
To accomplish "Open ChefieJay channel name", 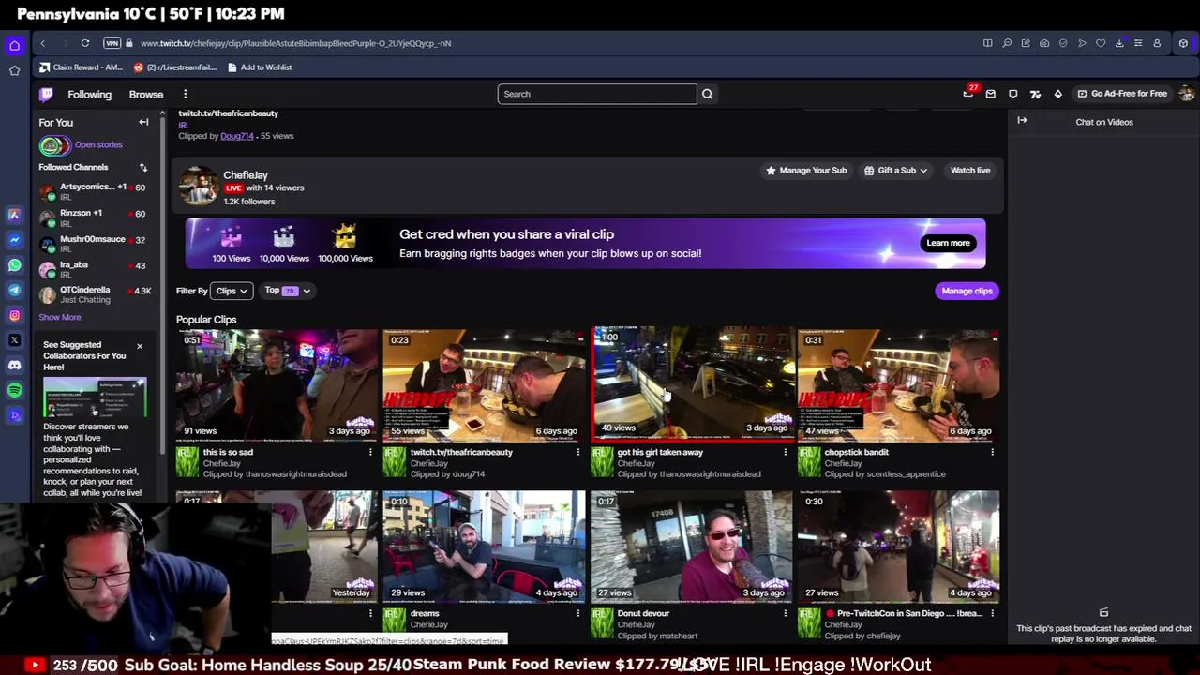I will [246, 175].
